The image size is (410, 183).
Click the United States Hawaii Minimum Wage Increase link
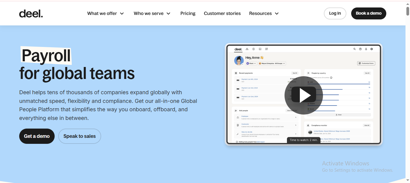coord(332,131)
